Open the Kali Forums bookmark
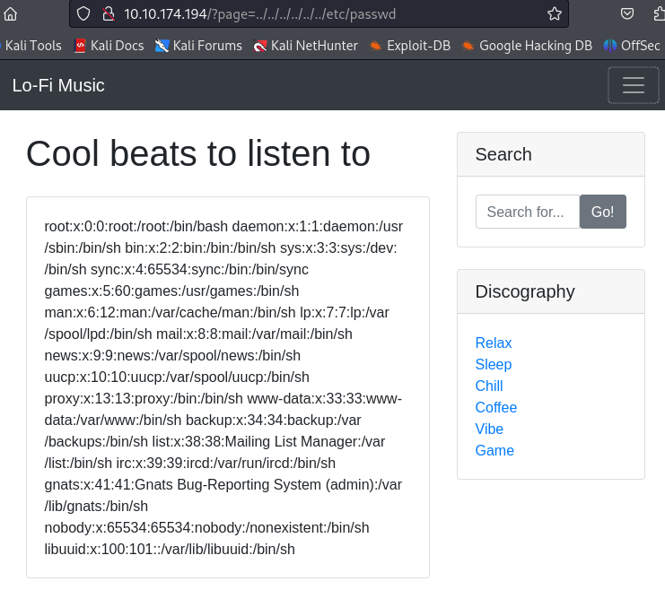Viewport: 665px width, 590px height. (x=198, y=46)
